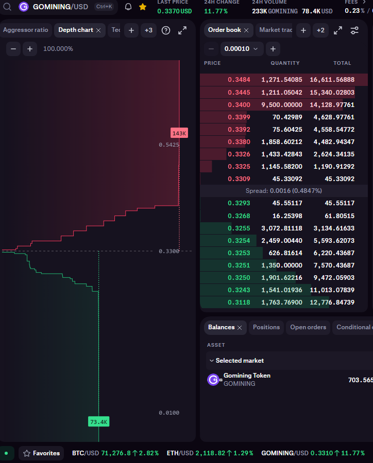
Task: Close the Depth chart tab
Action: pyautogui.click(x=98, y=30)
